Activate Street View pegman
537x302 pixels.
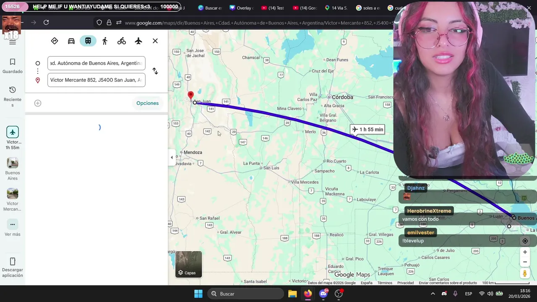[x=525, y=273]
